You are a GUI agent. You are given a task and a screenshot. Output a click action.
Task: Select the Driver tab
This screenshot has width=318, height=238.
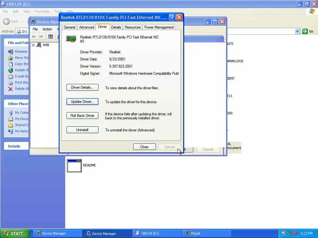coord(102,27)
